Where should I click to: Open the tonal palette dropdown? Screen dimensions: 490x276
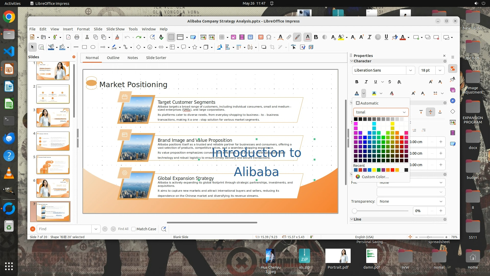[381, 112]
